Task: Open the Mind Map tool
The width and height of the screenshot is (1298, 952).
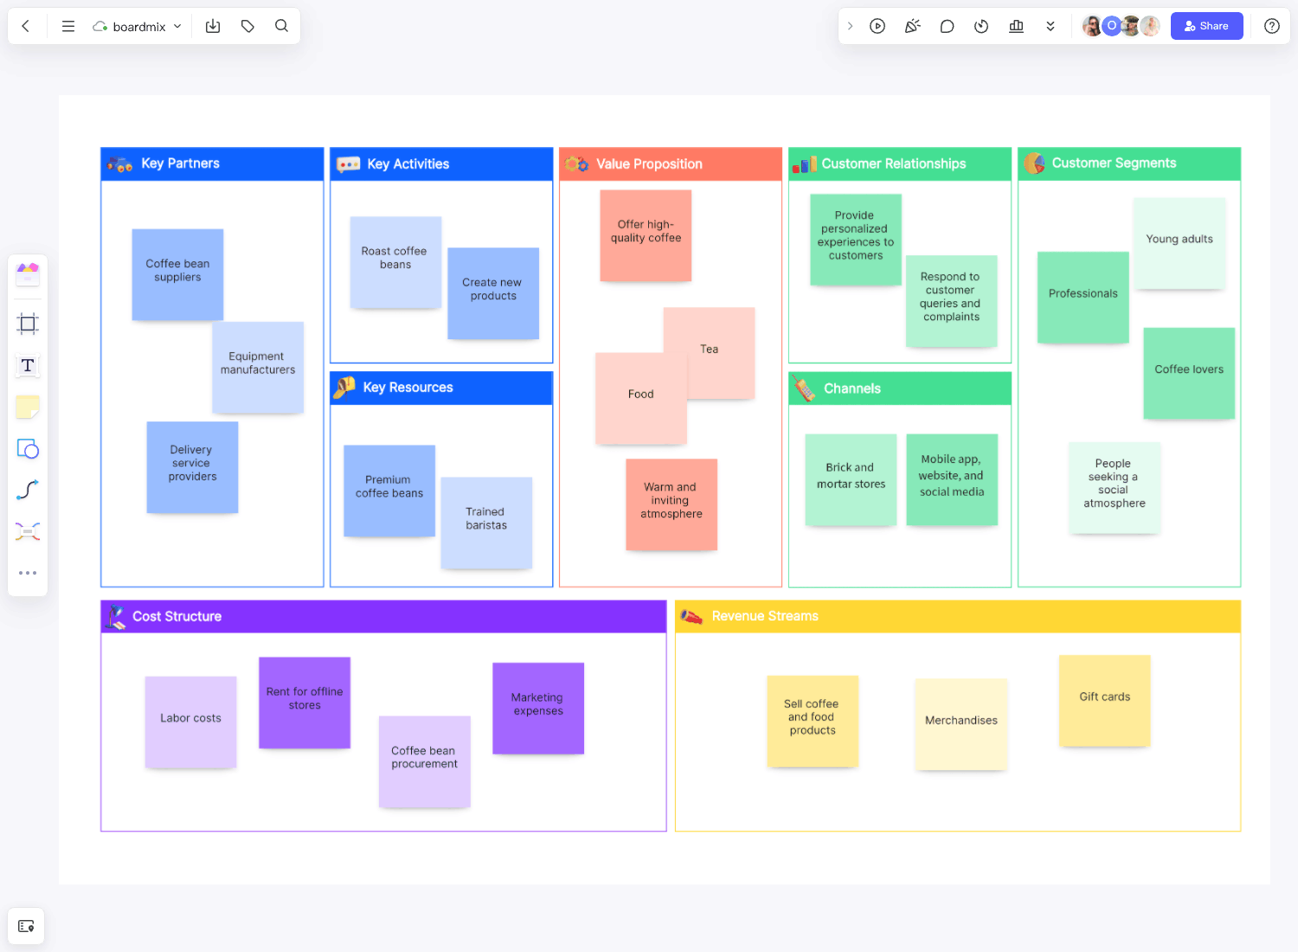Action: point(28,531)
